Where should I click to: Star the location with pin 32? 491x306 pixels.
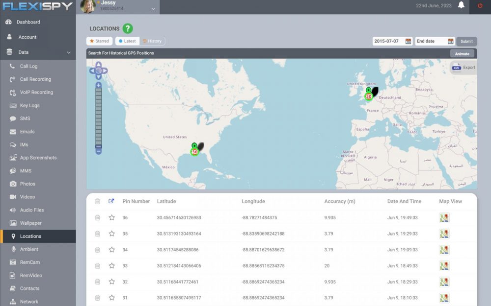(x=112, y=282)
